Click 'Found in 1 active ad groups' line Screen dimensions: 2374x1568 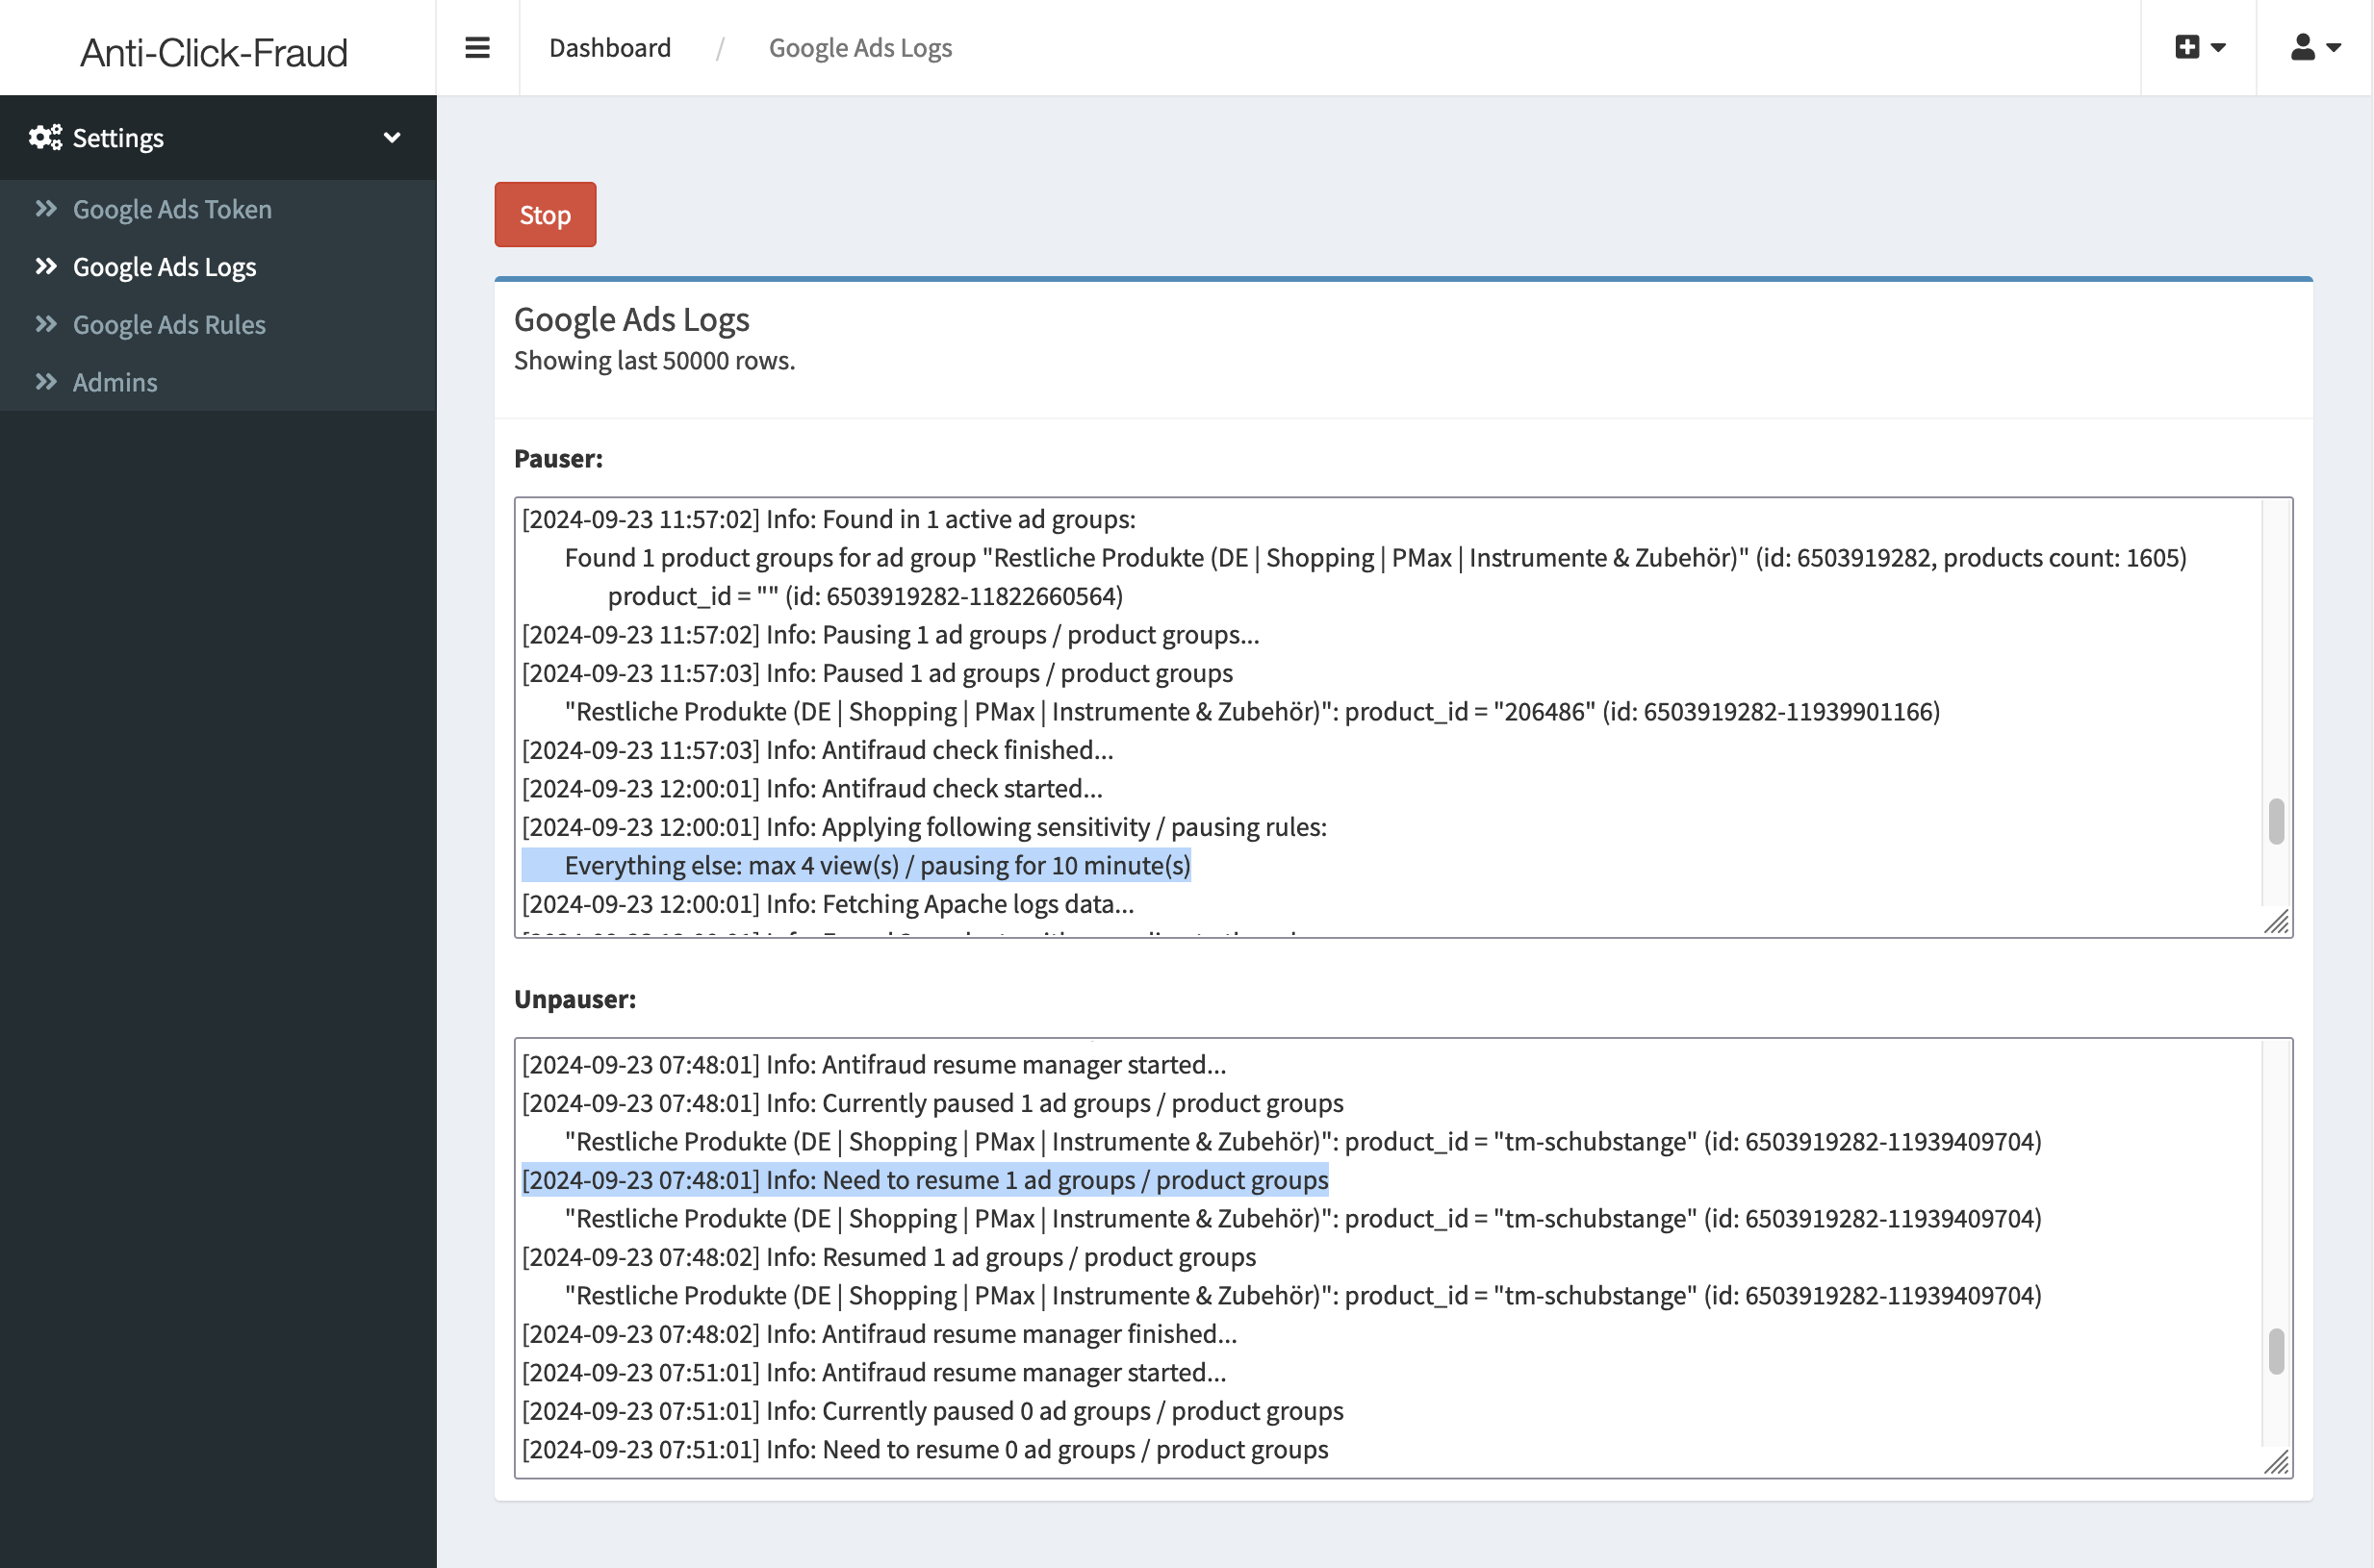[x=830, y=519]
